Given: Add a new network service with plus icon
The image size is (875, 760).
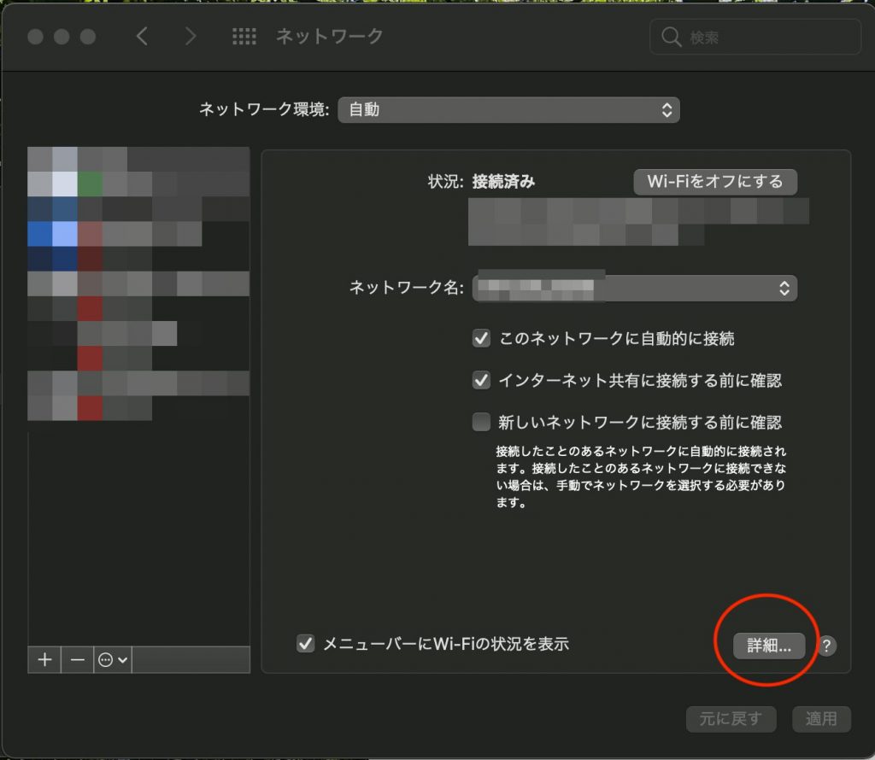Looking at the screenshot, I should 44,659.
